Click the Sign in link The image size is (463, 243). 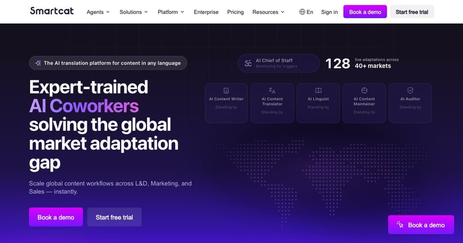coord(329,12)
